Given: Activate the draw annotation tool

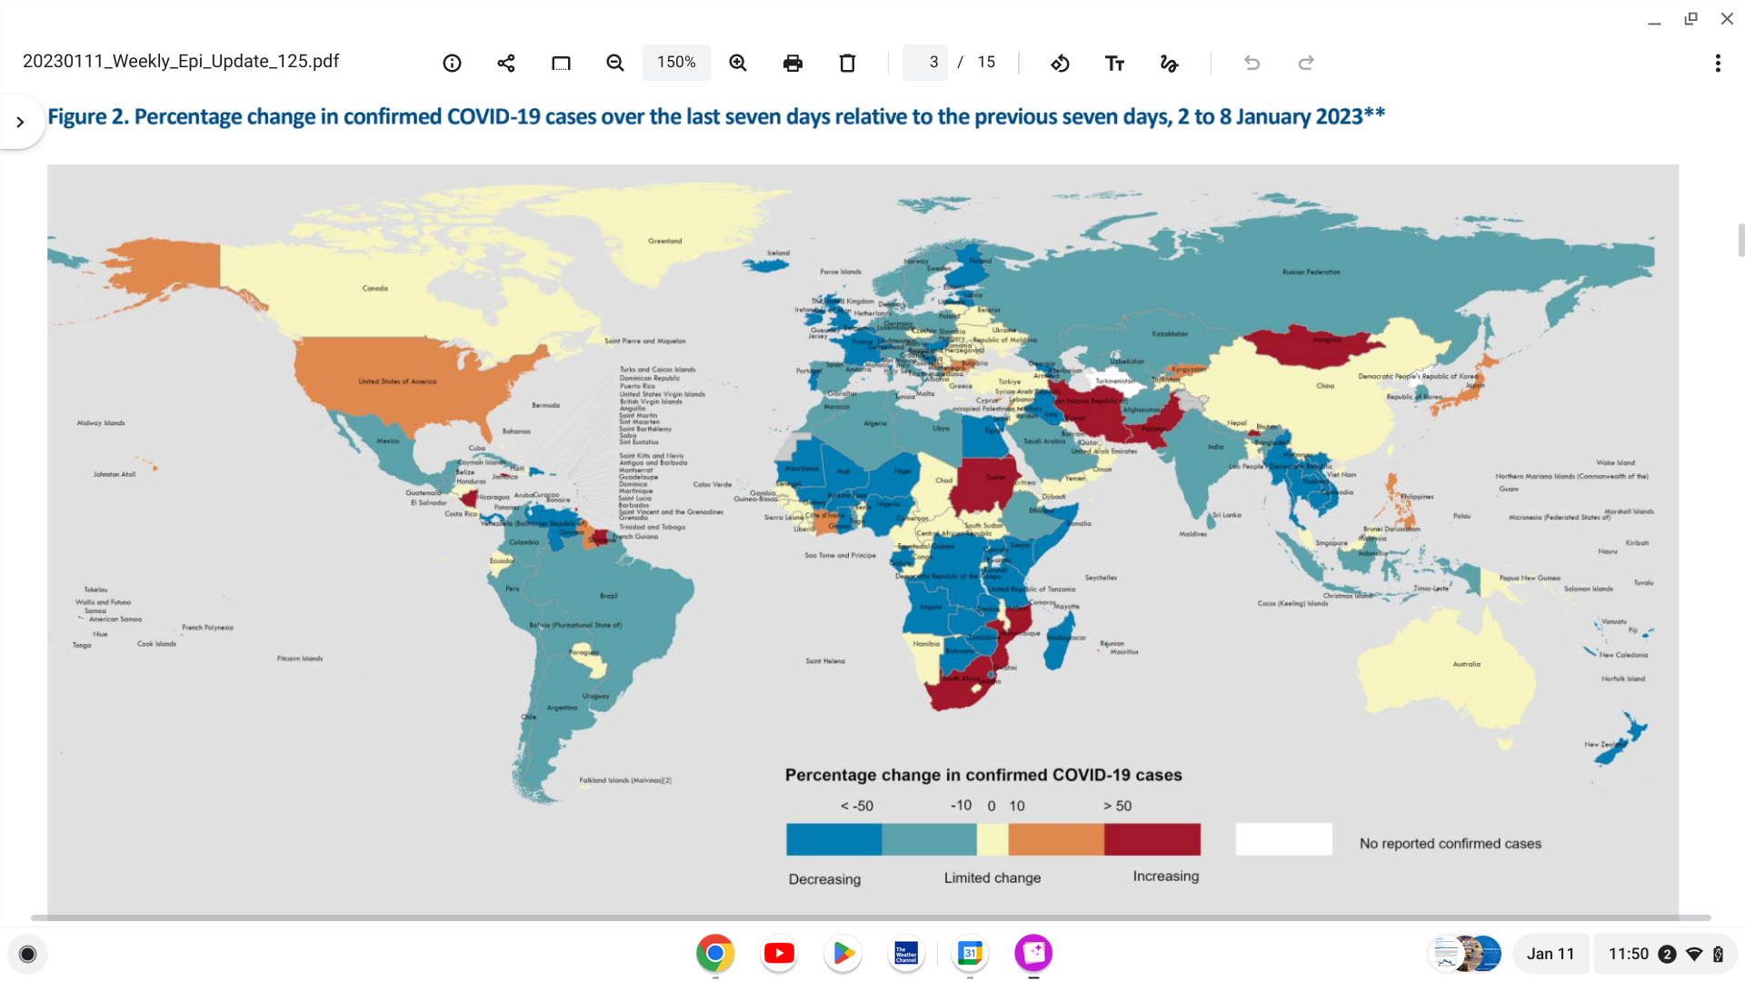Looking at the screenshot, I should pos(1170,63).
